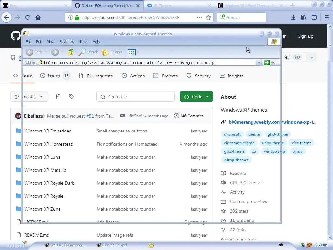Click the Explorer address path field
The height and width of the screenshot is (250, 333).
(148, 63)
